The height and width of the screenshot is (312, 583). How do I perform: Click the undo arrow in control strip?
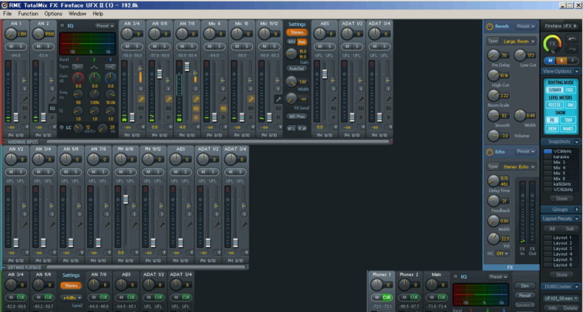572,39
